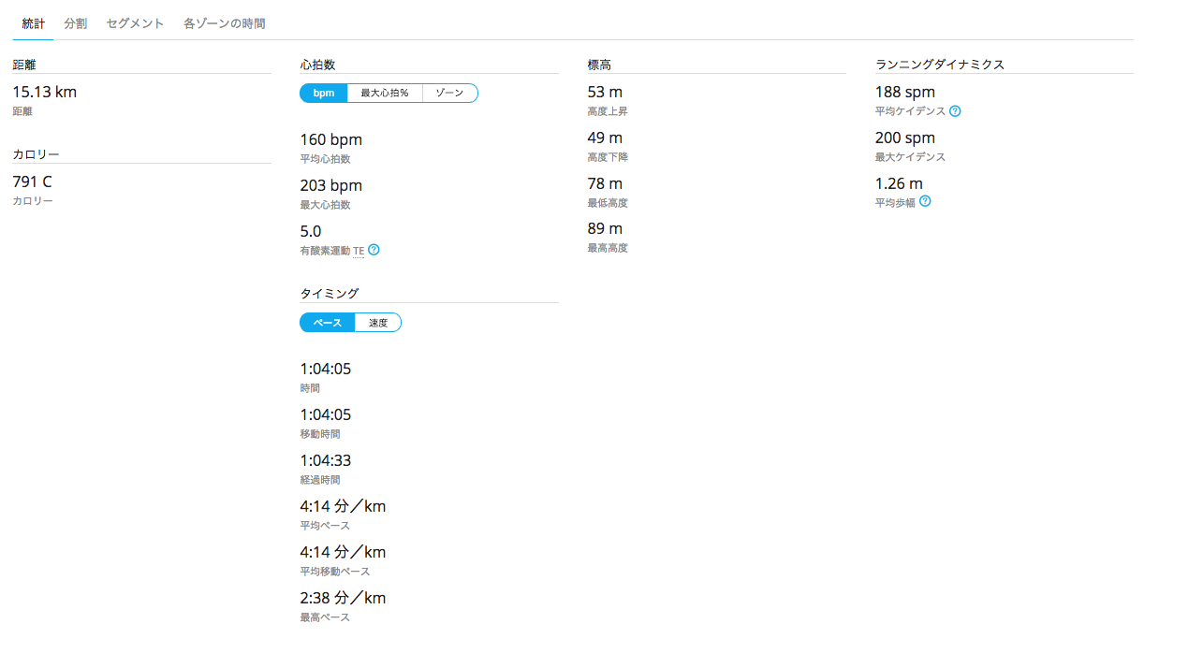Screen dimensions: 1188x653
Task: Click the カロリー section heading
Action: (37, 154)
